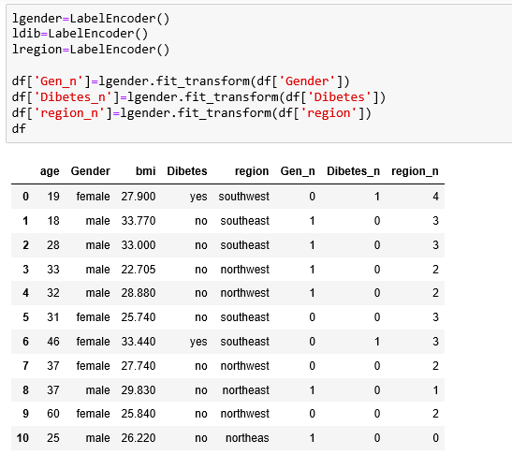Viewport: 512px width, 455px height.
Task: Click the df['region_n'] assignment line
Action: (192, 113)
